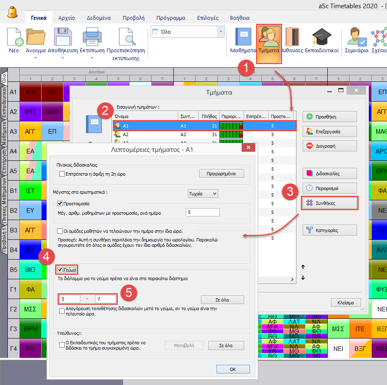Image resolution: width=387 pixels, height=385 pixels.
Task: Click the Νέο (New) document icon
Action: 14,37
